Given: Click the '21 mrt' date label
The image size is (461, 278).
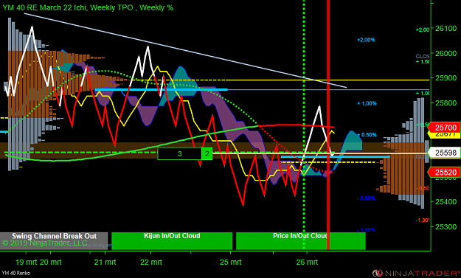Looking at the screenshot, I should pos(105,262).
